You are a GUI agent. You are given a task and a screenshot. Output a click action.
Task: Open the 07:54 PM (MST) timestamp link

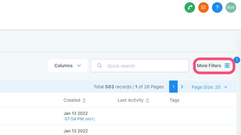coord(79,119)
